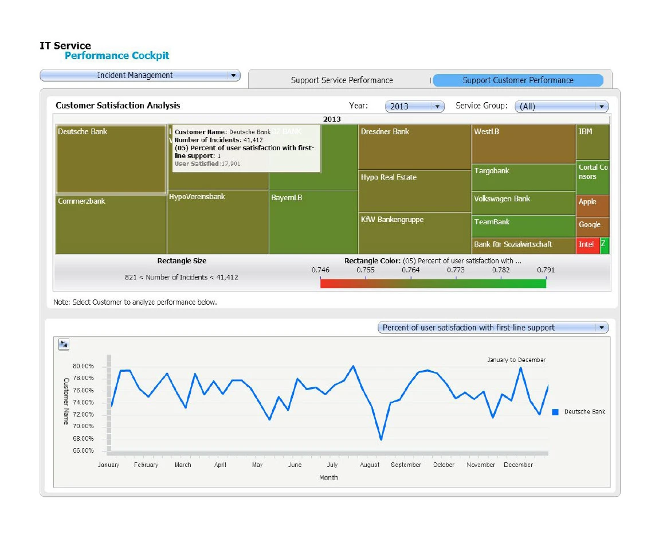Select the TeamBank treemap rectangle
The width and height of the screenshot is (659, 541).
point(523,227)
